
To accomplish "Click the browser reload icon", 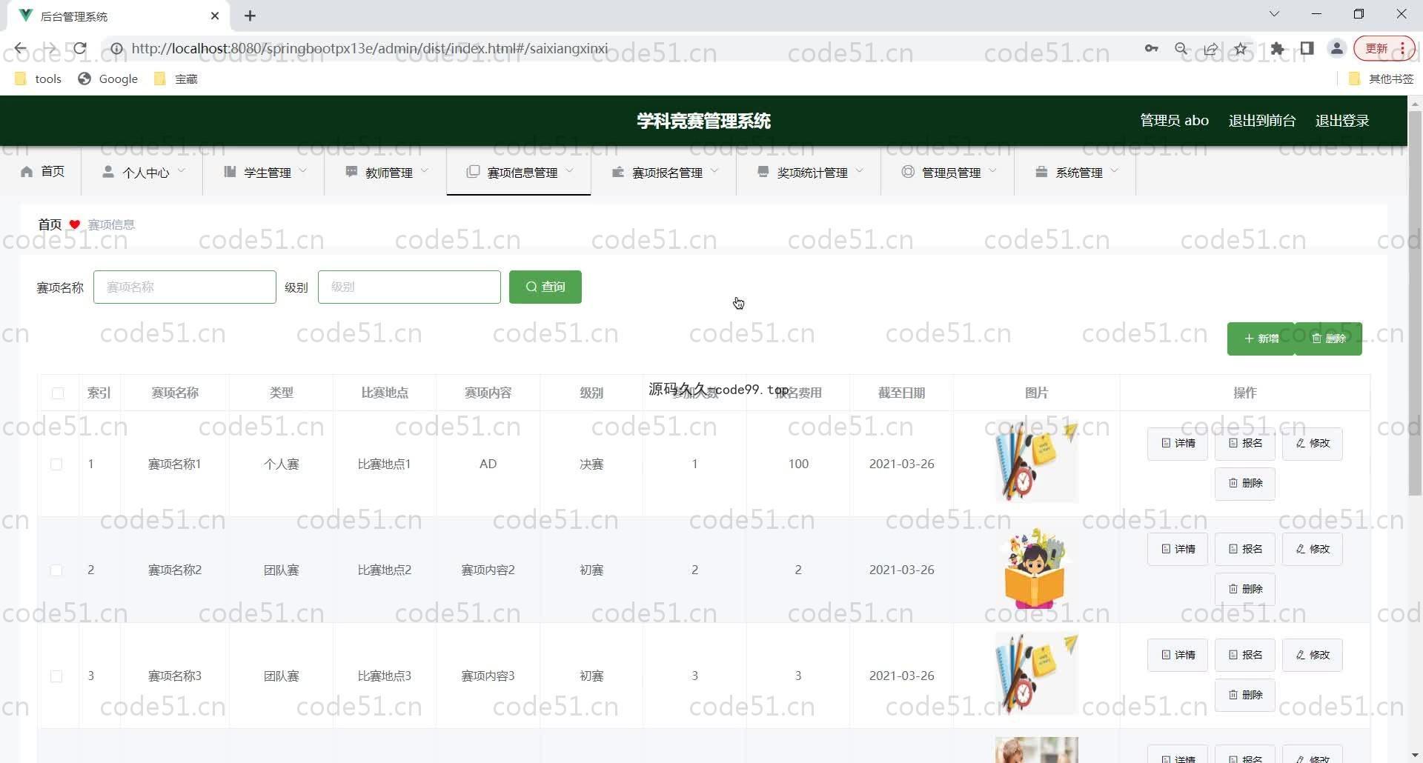I will (80, 49).
